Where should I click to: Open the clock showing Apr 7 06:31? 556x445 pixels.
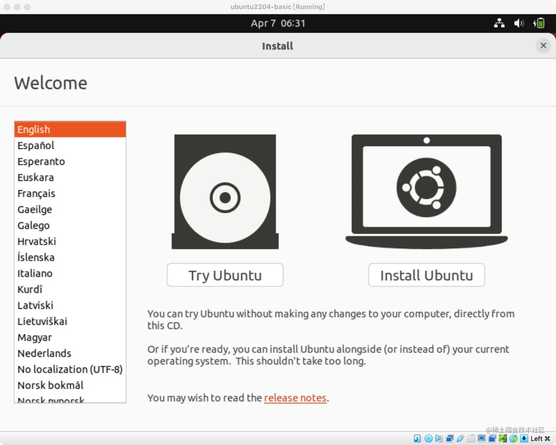click(278, 23)
